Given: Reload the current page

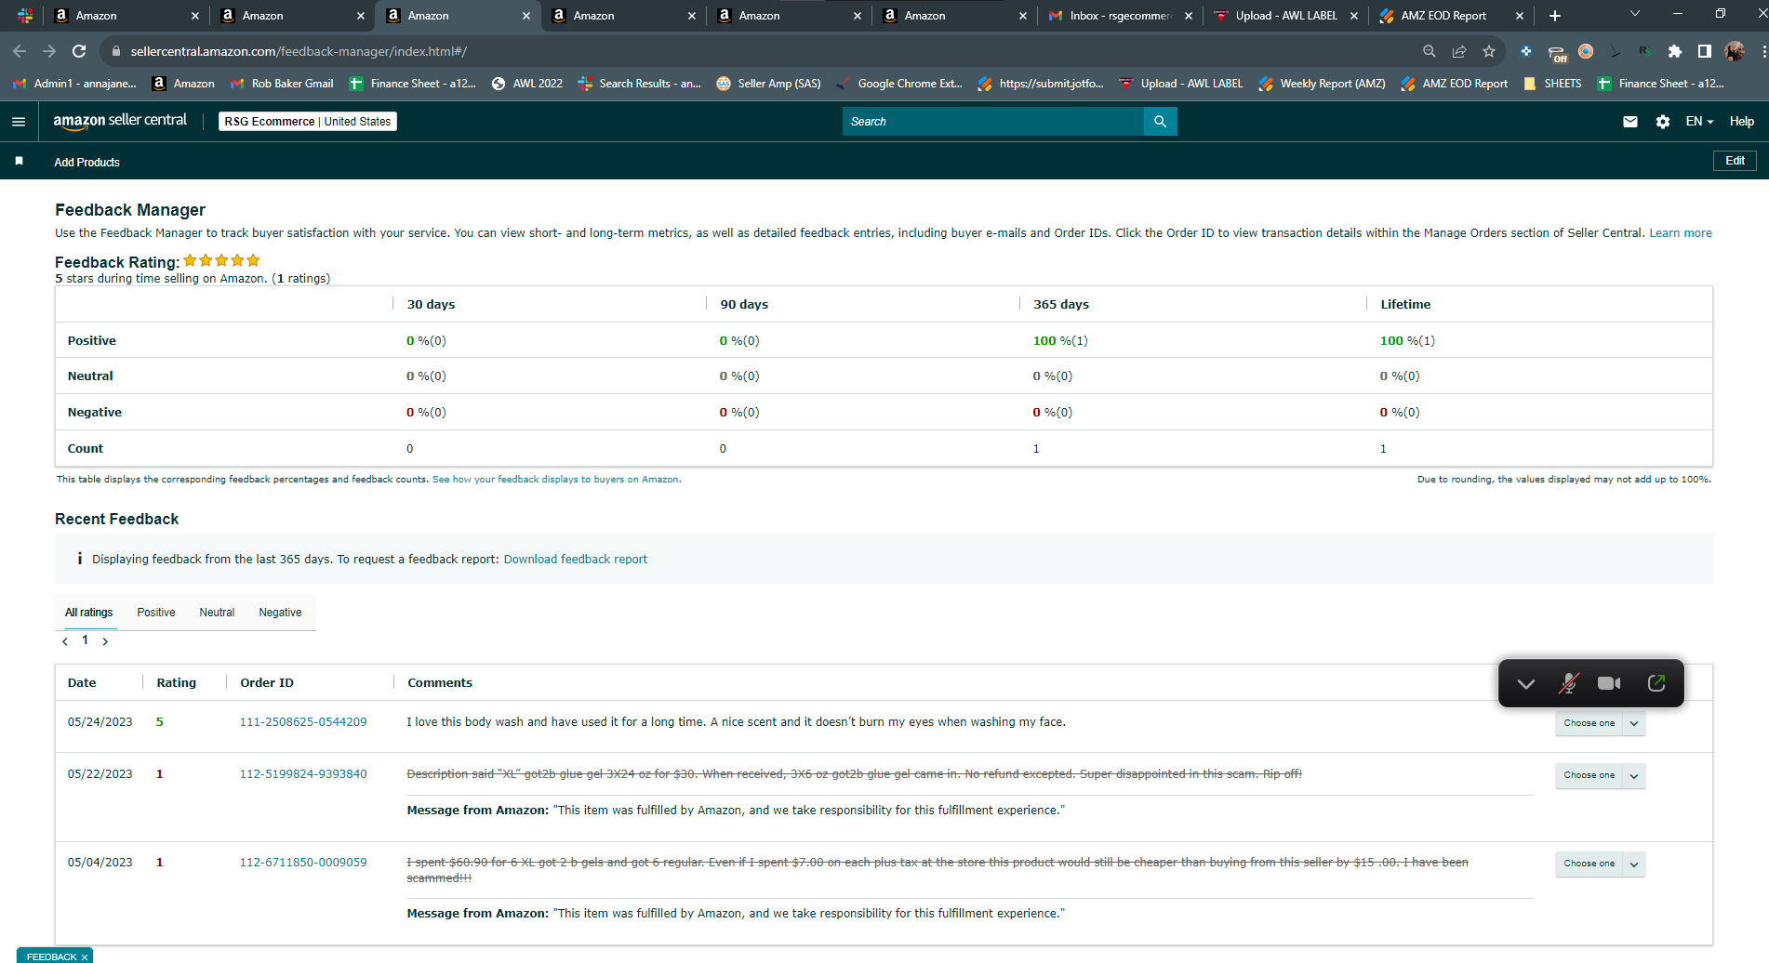Looking at the screenshot, I should pyautogui.click(x=79, y=51).
